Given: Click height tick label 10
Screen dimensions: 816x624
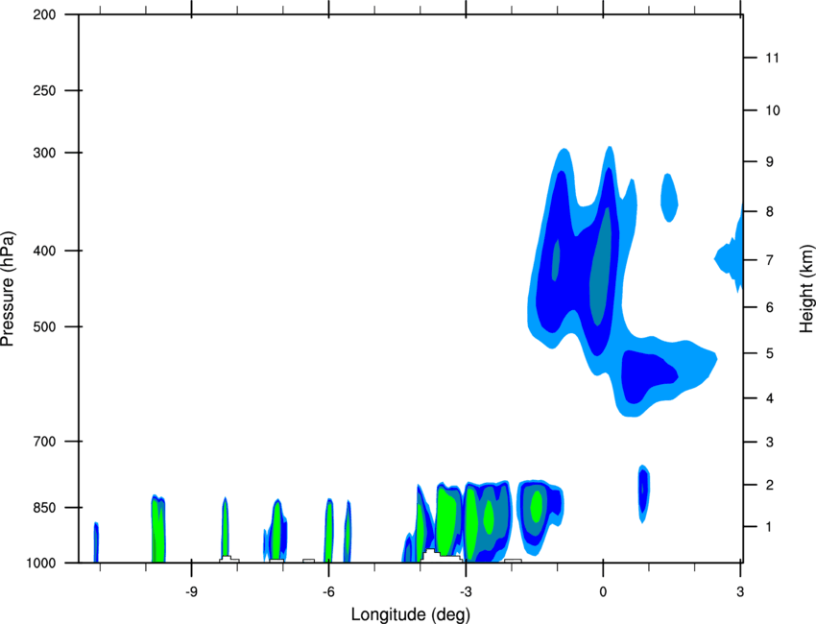Looking at the screenshot, I should pyautogui.click(x=773, y=110).
